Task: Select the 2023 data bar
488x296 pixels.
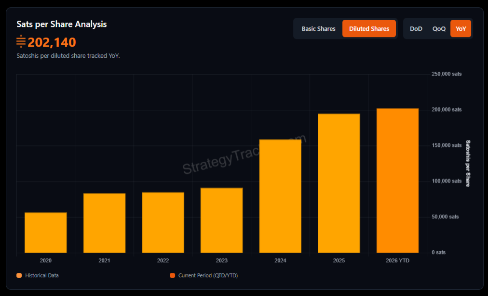Action: click(221, 220)
